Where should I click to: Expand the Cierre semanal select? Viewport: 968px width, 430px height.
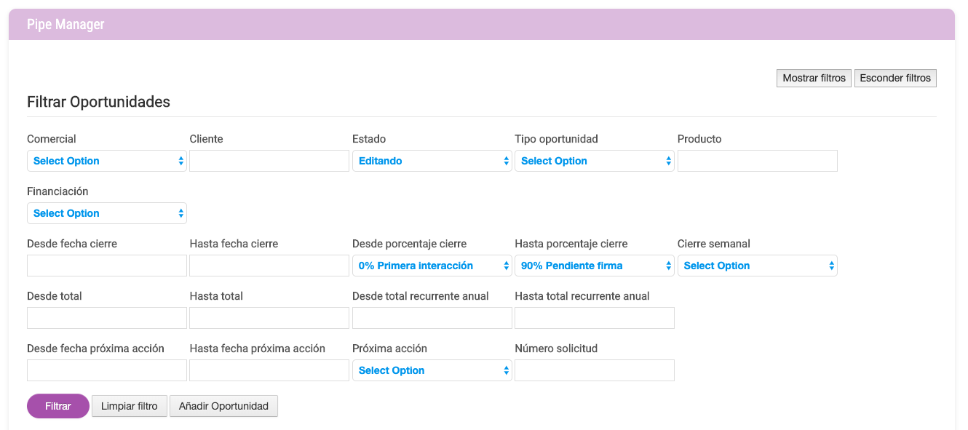tap(758, 266)
